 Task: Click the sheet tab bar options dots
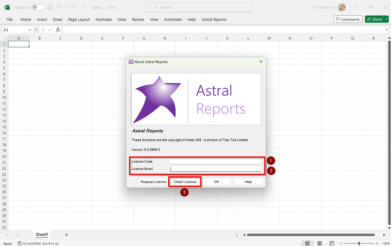tap(237, 235)
